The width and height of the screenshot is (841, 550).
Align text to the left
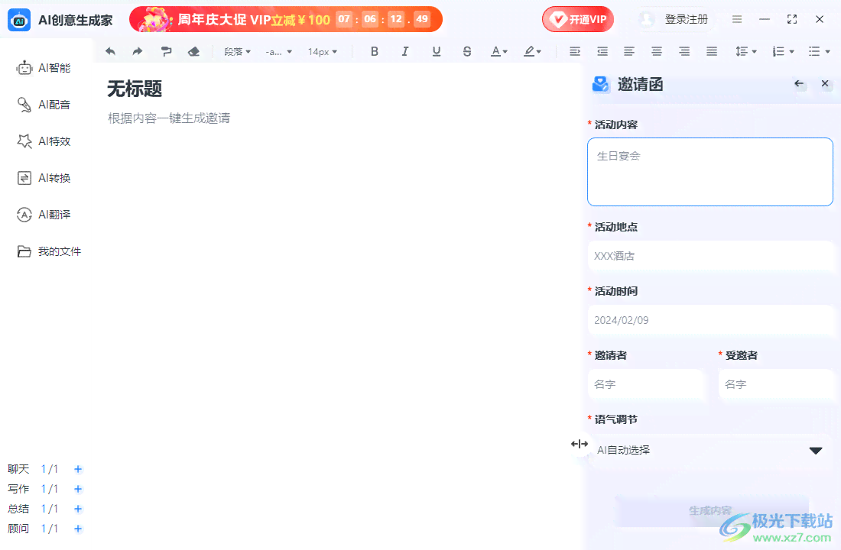629,51
